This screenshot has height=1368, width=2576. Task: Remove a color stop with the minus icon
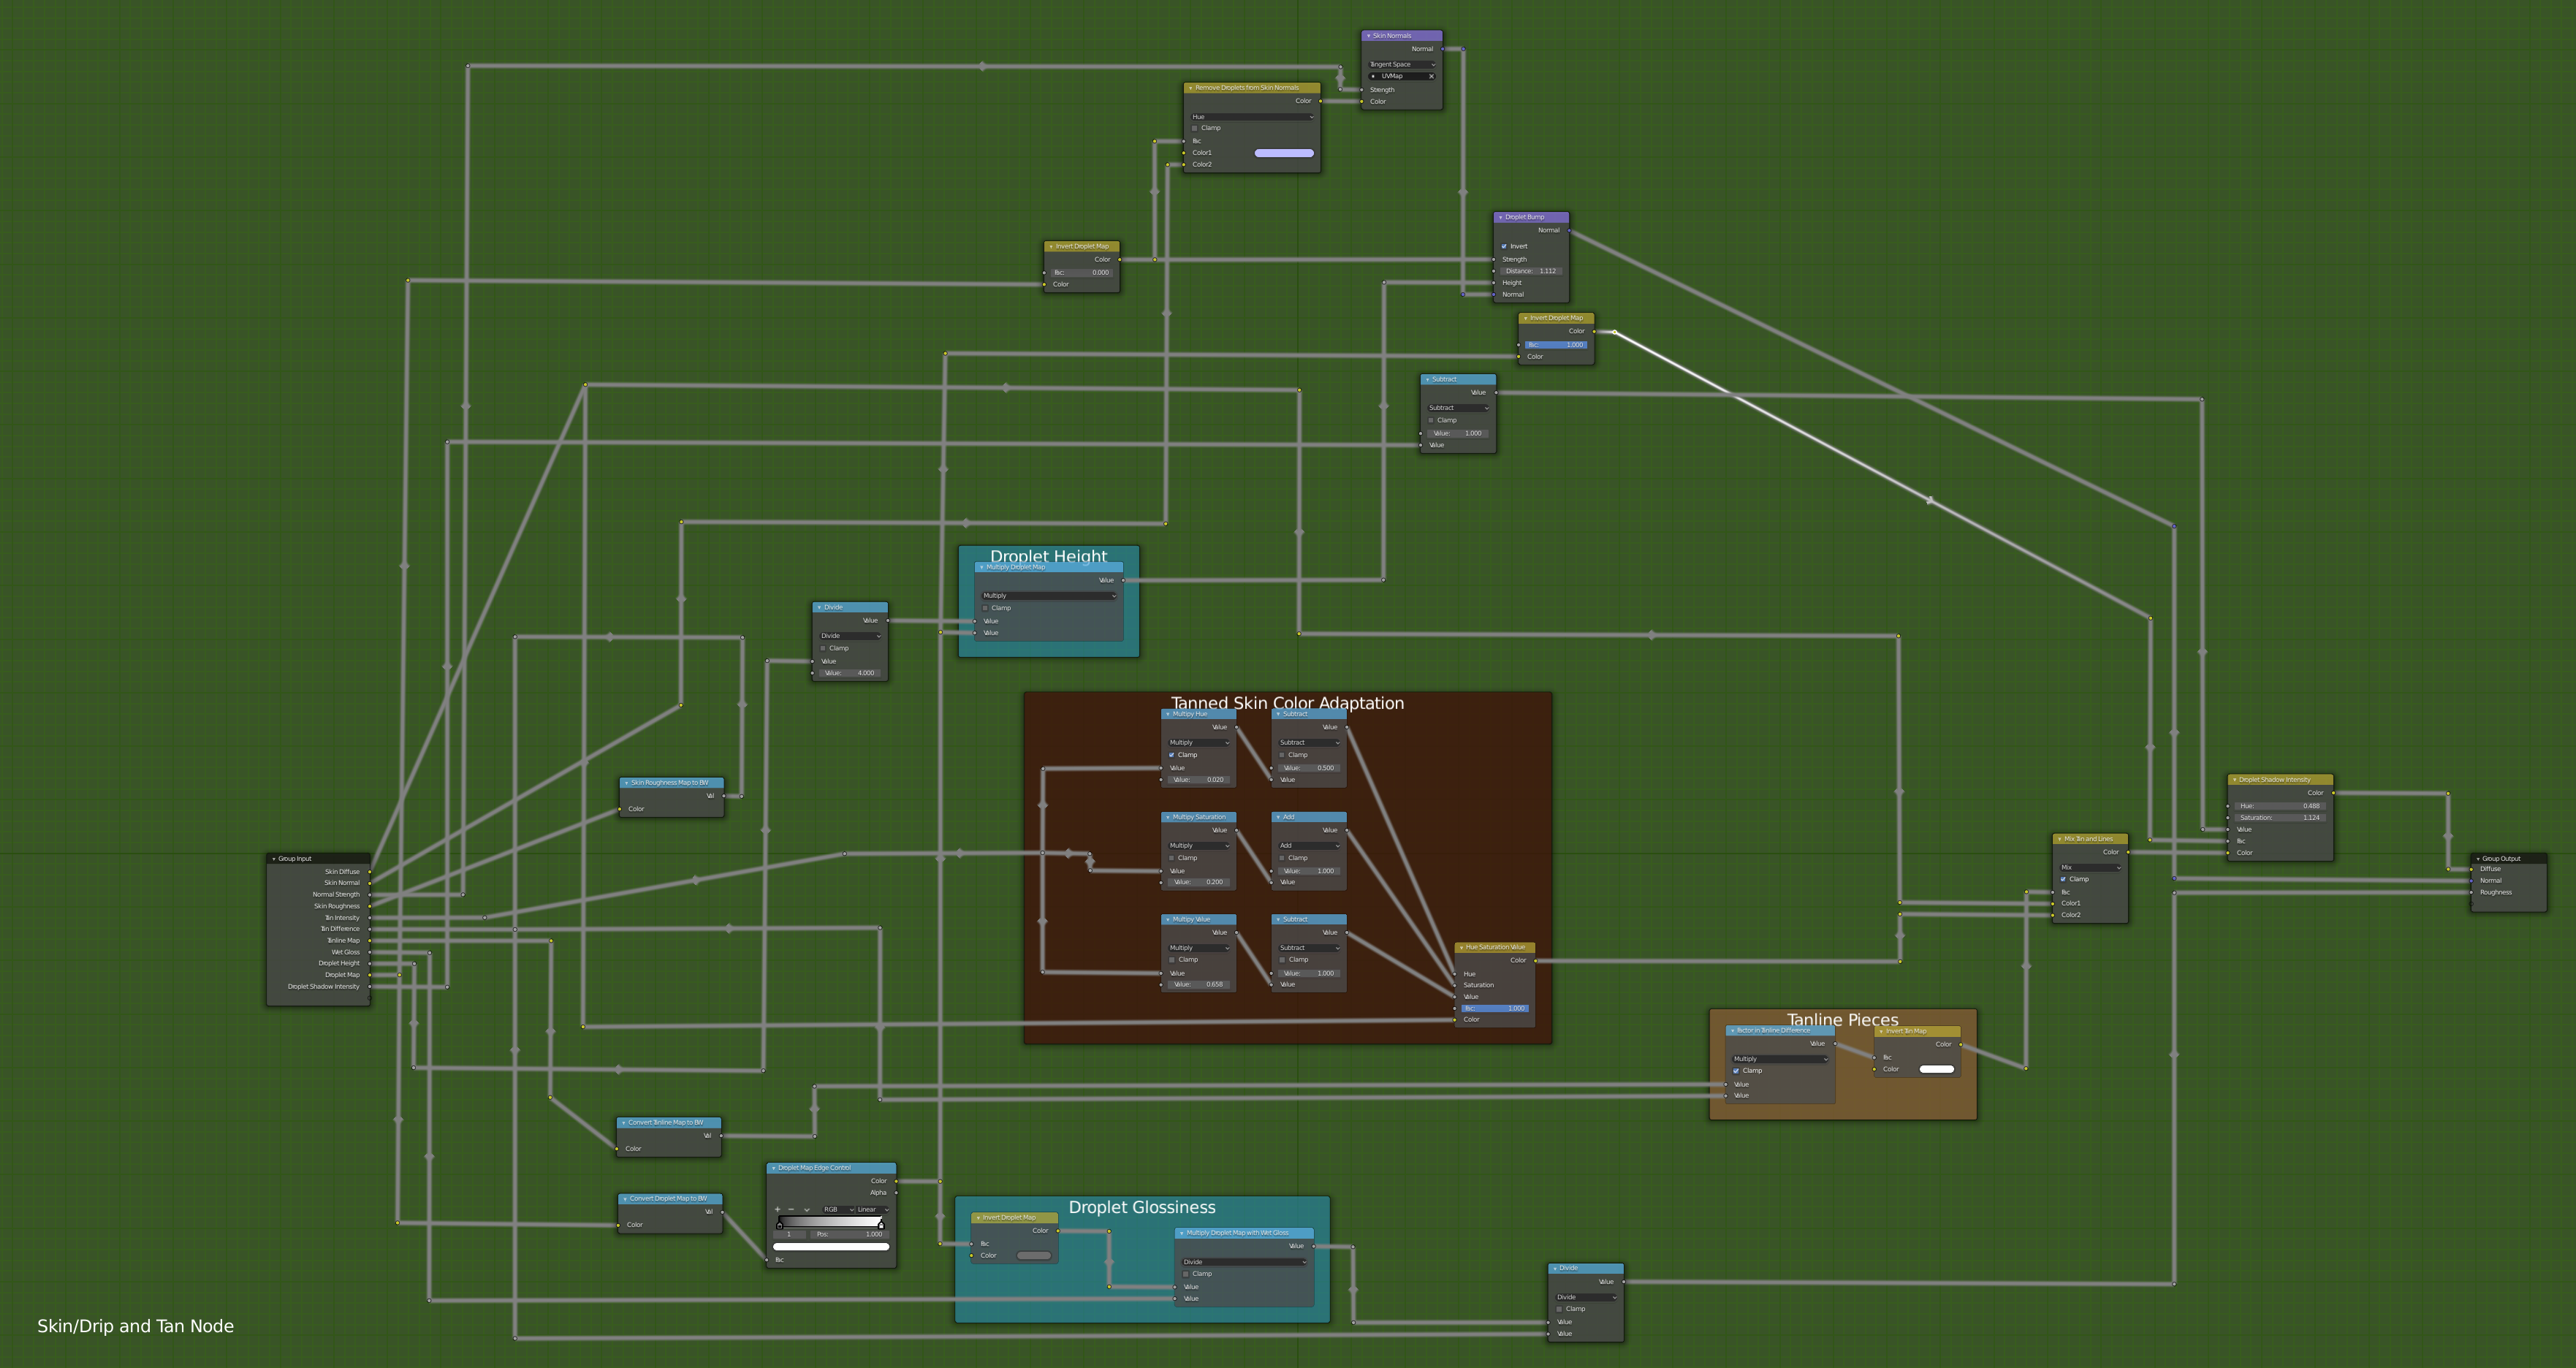click(791, 1209)
